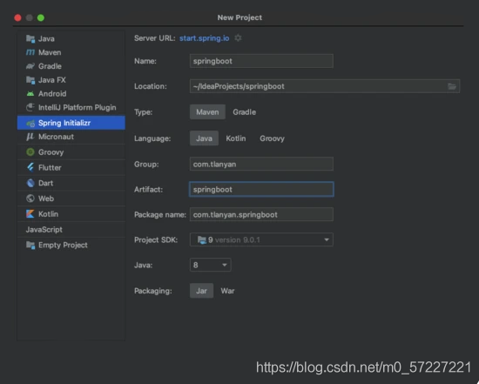Select IntelliJ Platform Plugin entry
This screenshot has height=384, width=479.
71,107
